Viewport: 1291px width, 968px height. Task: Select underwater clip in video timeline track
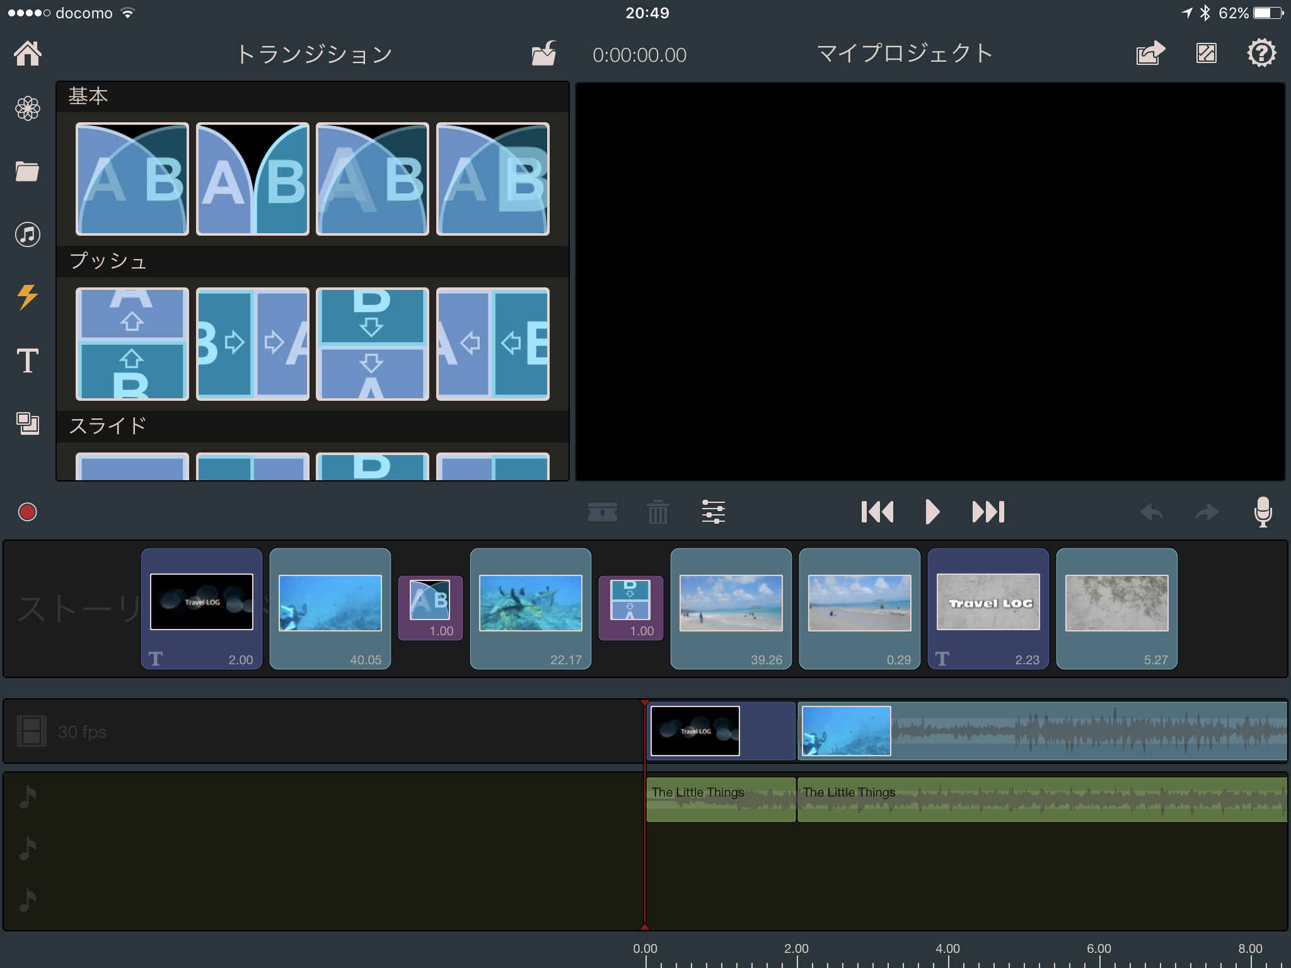(1043, 731)
